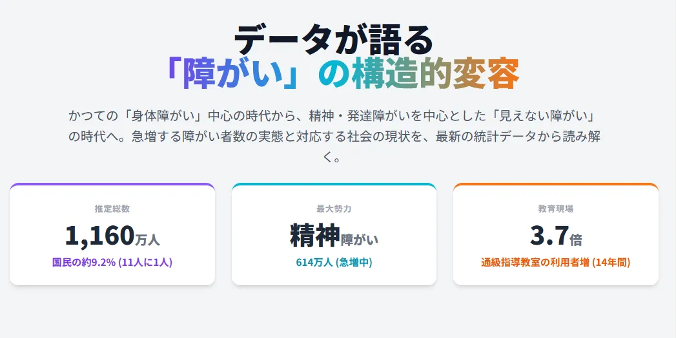
Task: Click the purple top border of the 推定総数 card
Action: [112, 184]
